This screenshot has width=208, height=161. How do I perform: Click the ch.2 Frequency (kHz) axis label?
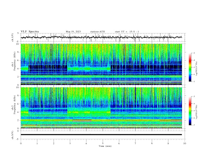point(14,105)
